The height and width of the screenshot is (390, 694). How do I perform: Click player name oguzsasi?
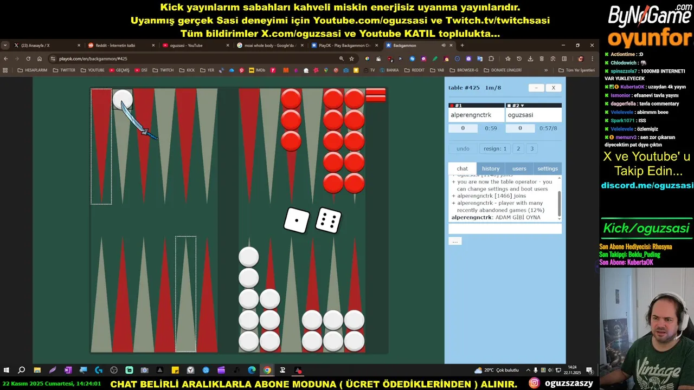(520, 115)
